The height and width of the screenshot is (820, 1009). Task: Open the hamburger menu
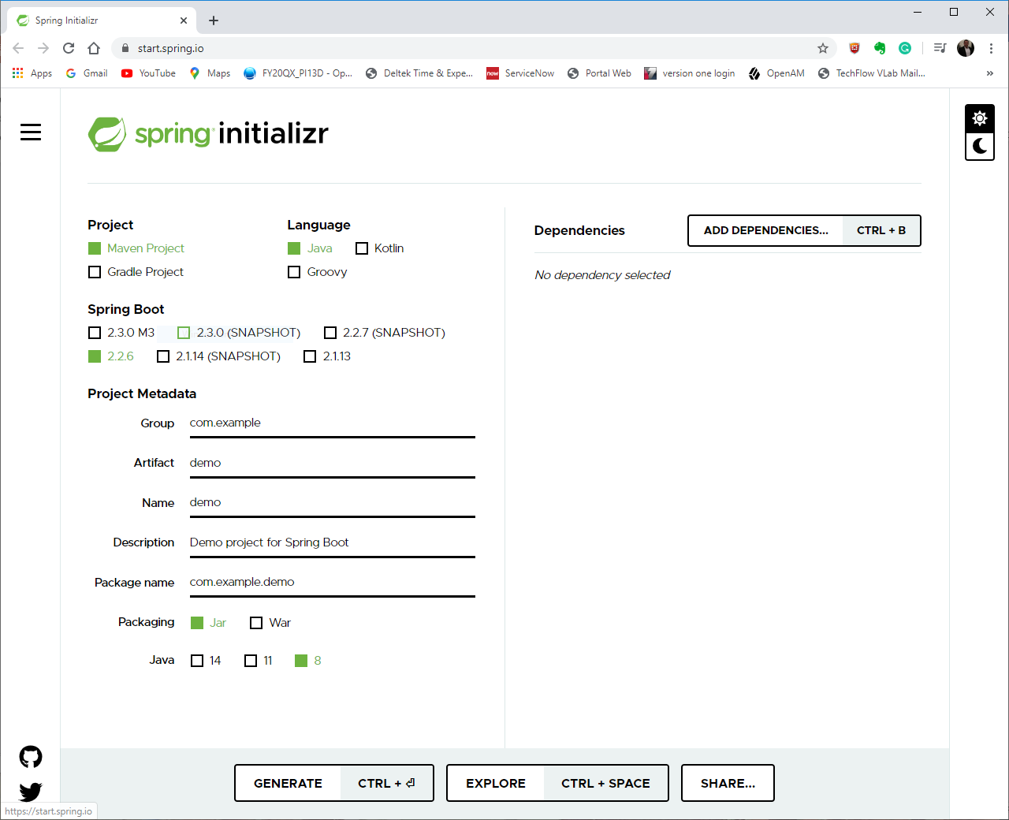point(31,132)
